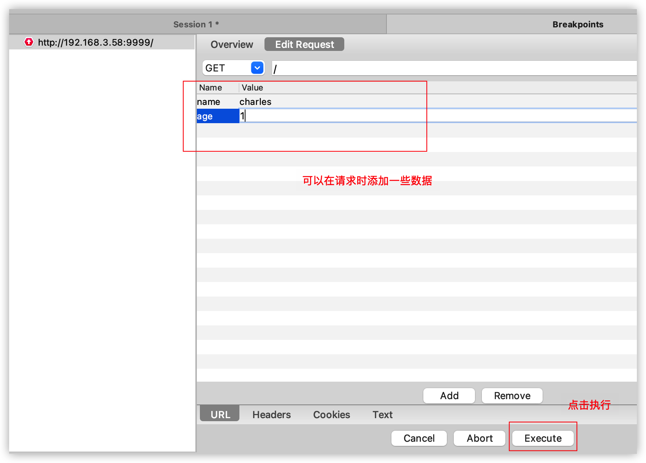Click the Abort button
646x463 pixels.
click(x=479, y=438)
